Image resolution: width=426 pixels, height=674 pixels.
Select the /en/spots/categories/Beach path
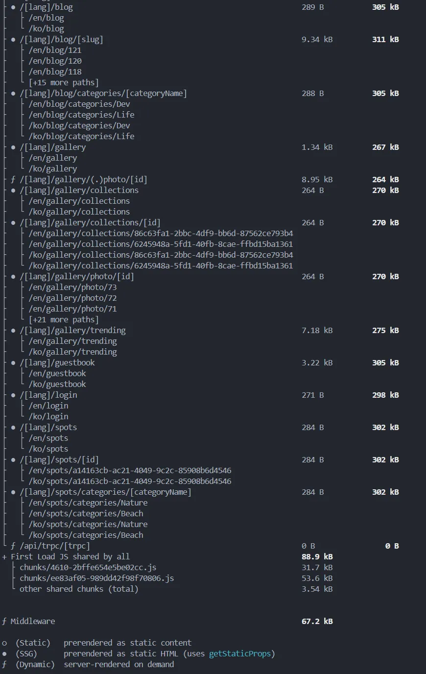tap(86, 513)
